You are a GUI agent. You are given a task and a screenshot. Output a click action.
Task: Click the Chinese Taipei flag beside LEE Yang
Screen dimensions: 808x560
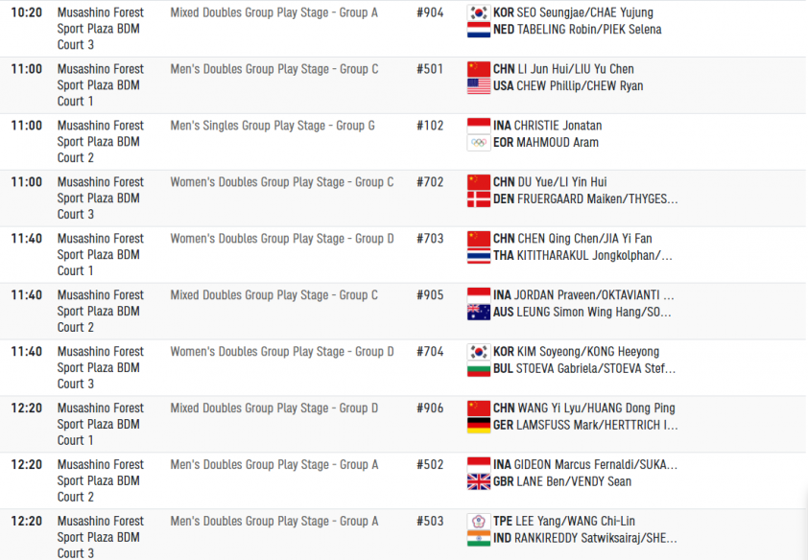coord(478,522)
